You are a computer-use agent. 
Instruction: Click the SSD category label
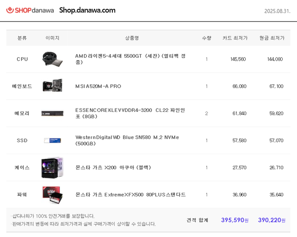22,140
